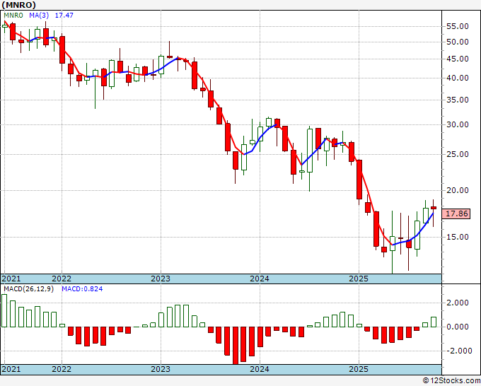Click the MACD(26,12,9) indicator label

[28, 289]
